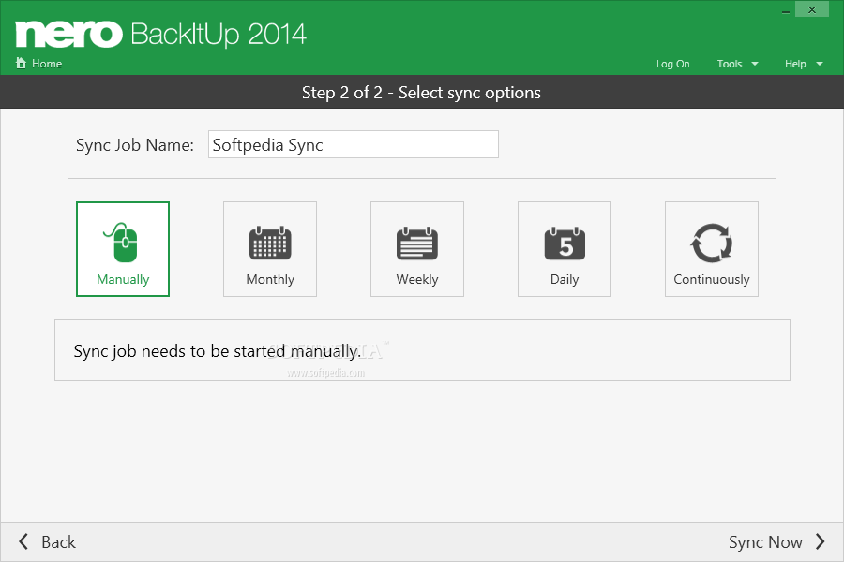Minimize the BackItUp window
844x562 pixels.
pos(785,10)
